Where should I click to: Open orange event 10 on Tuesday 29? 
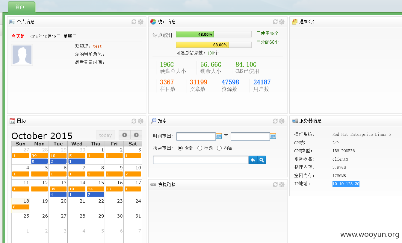pyautogui.click(x=58, y=156)
